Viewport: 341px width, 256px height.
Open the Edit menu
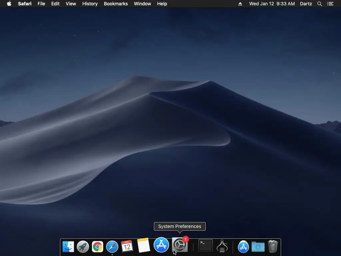point(55,4)
